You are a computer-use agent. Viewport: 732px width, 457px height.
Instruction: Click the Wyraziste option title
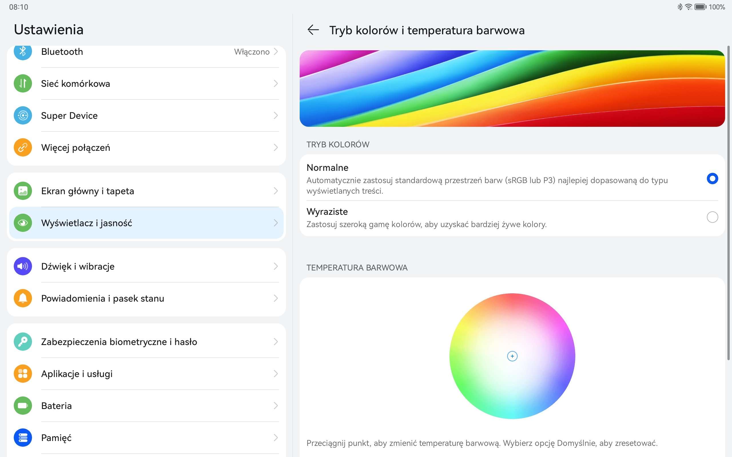(327, 212)
